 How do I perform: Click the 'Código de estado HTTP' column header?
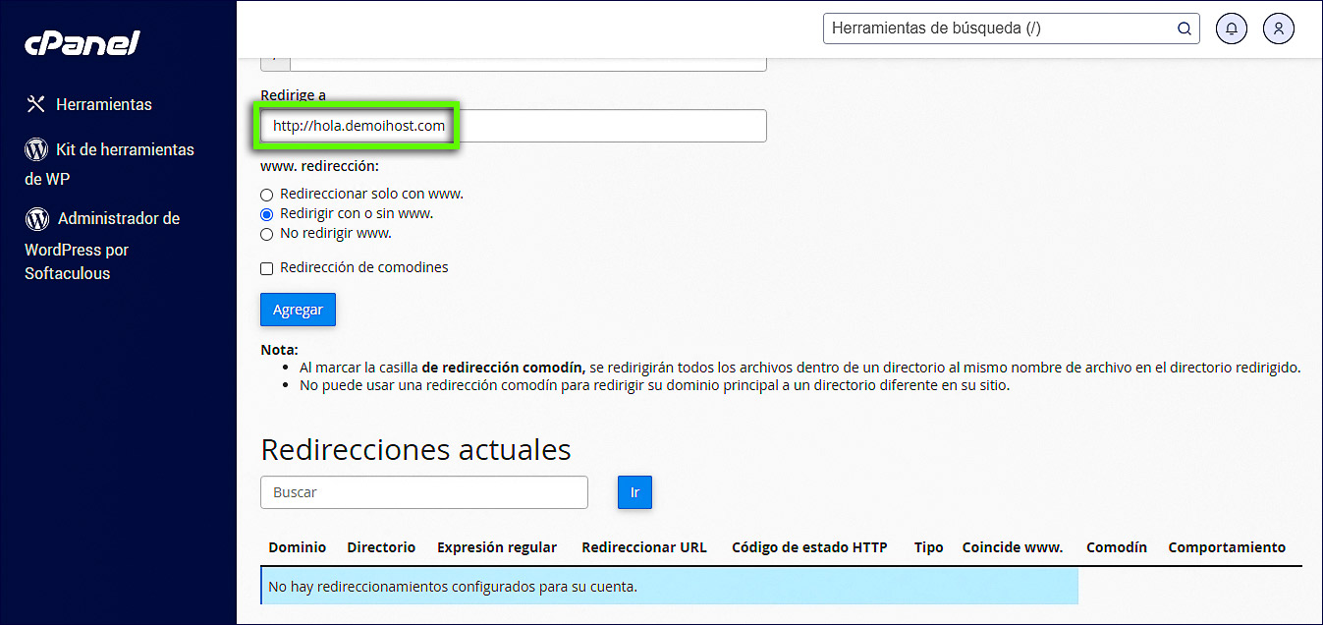click(x=808, y=547)
